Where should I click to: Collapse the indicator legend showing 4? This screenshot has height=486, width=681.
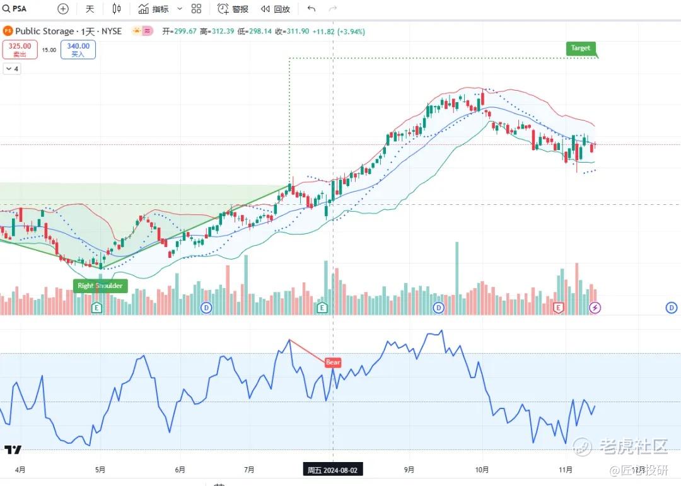[12, 69]
